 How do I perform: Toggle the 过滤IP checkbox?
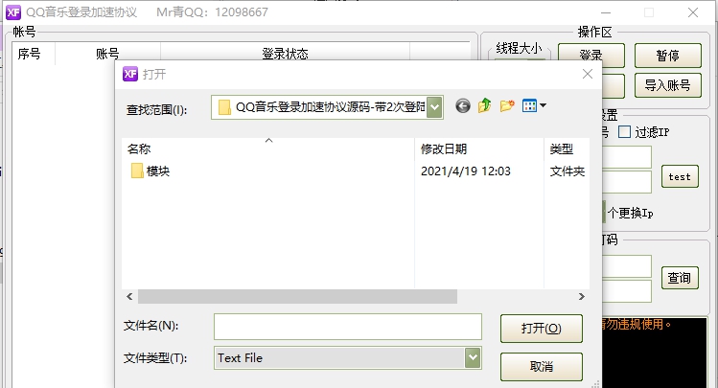point(624,132)
